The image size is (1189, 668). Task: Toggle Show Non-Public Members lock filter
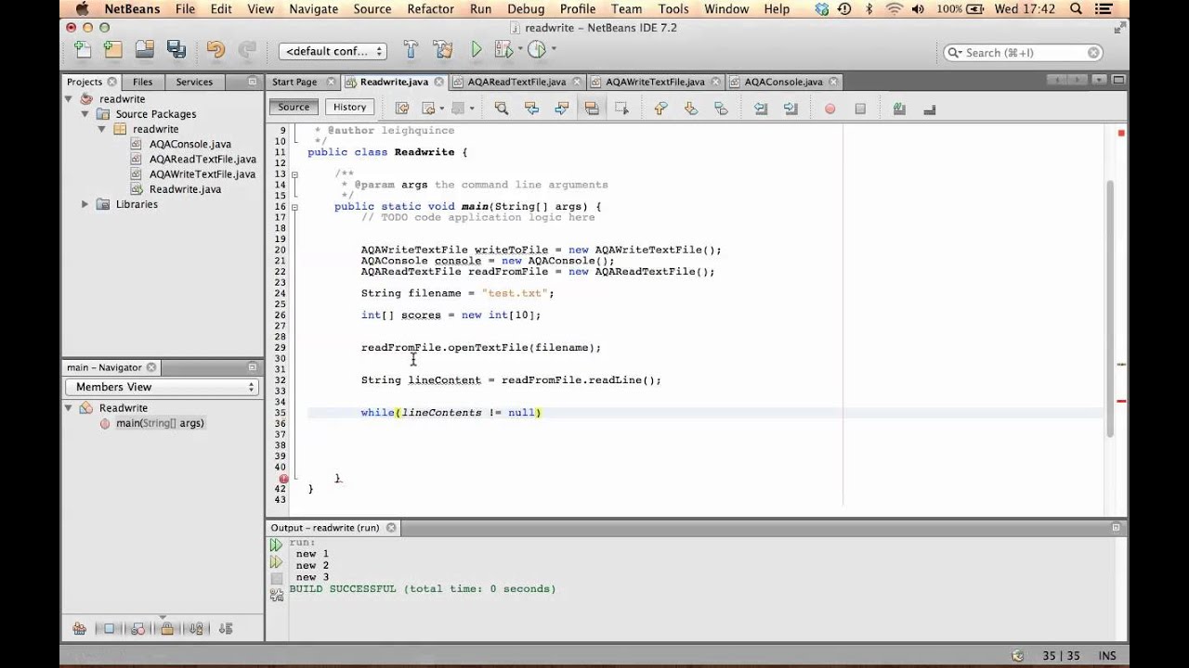(167, 628)
